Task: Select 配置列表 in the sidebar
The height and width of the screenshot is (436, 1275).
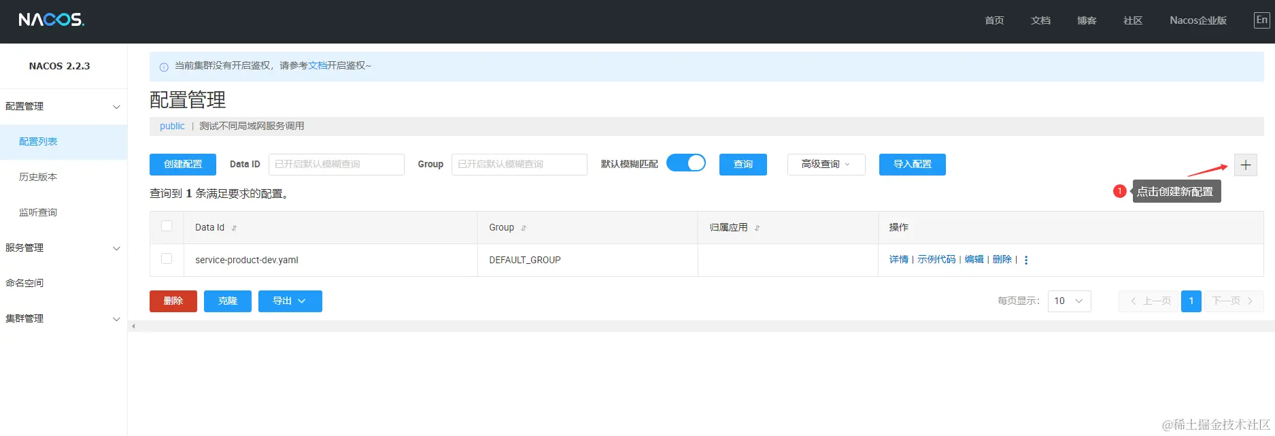Action: tap(63, 141)
